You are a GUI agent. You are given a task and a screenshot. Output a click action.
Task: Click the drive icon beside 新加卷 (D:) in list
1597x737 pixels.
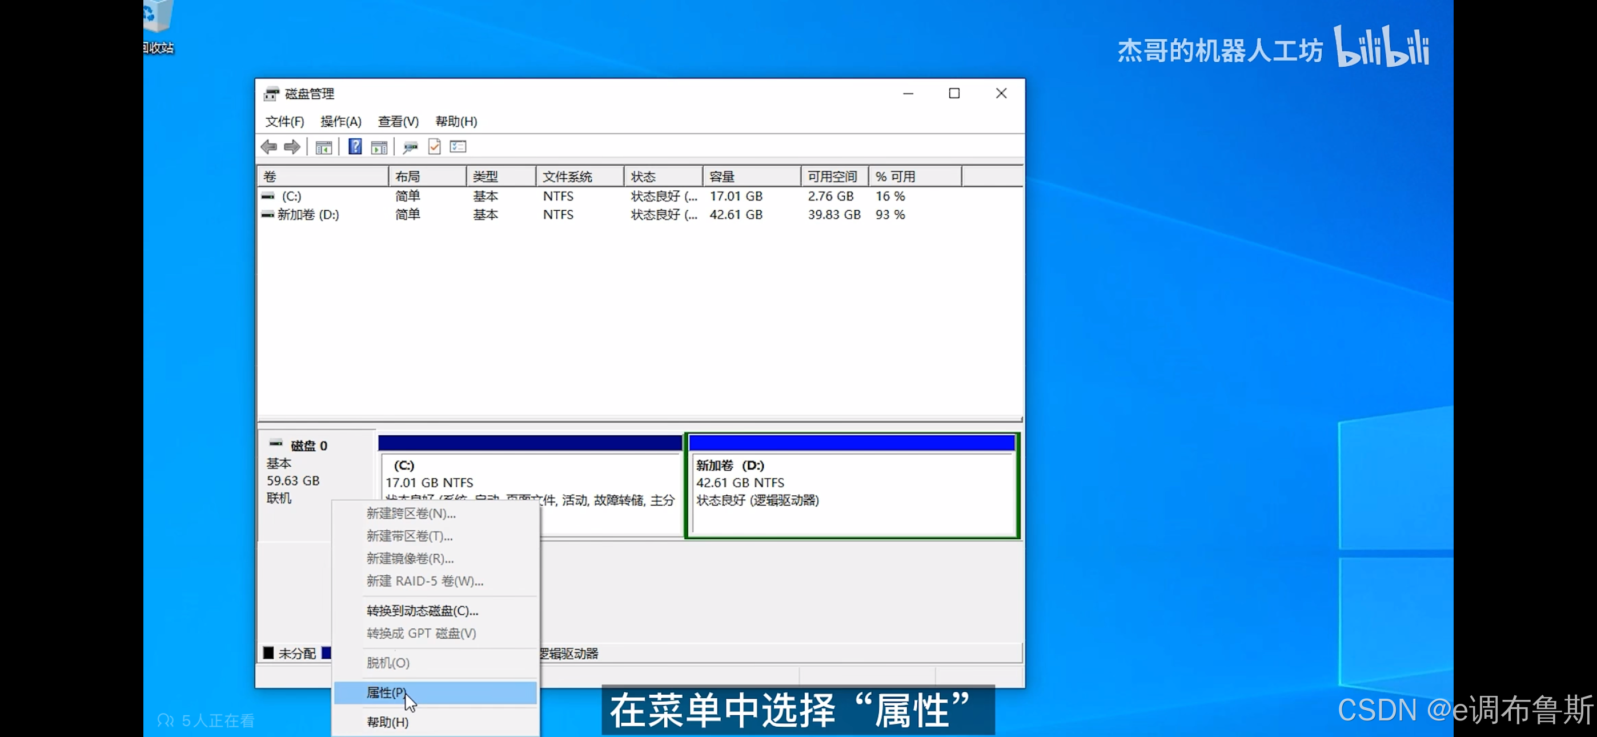pyautogui.click(x=268, y=215)
